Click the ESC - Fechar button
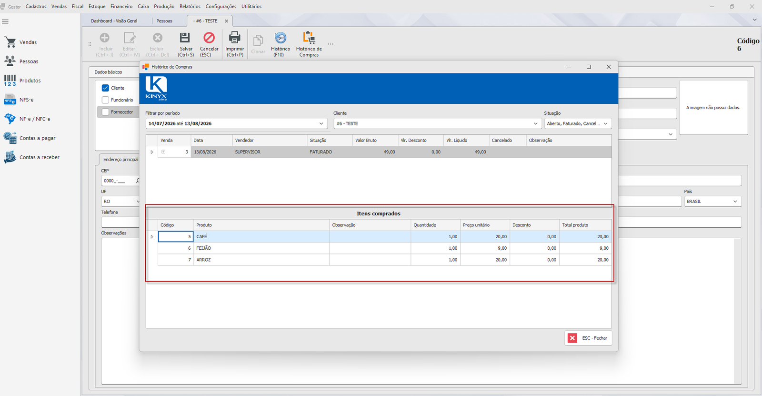The height and width of the screenshot is (396, 762). point(588,338)
